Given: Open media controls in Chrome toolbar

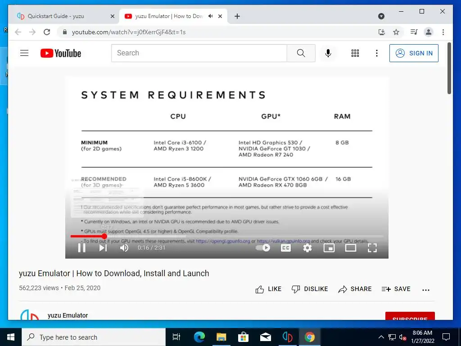Looking at the screenshot, I should coord(414,32).
